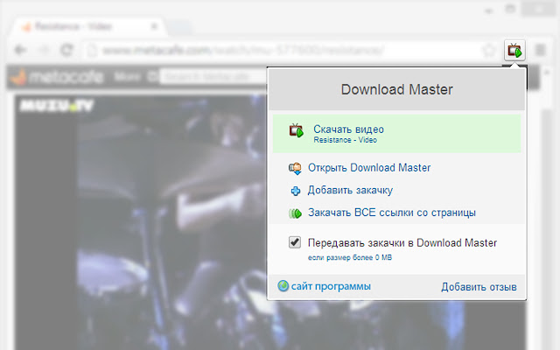Choose Добавить закачку menu entry
Screen dimensions: 560x350
(x=350, y=191)
